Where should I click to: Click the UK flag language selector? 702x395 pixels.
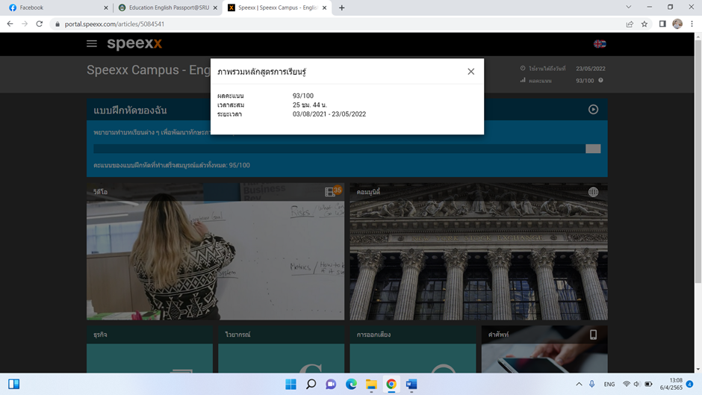599,44
